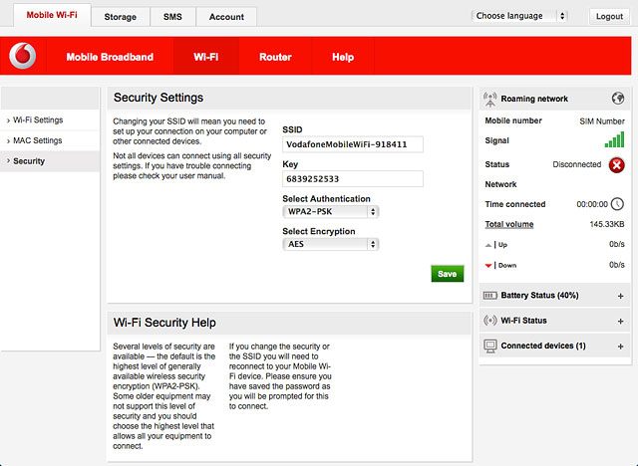This screenshot has width=638, height=466.
Task: Click into the SSID input field
Action: 353,144
